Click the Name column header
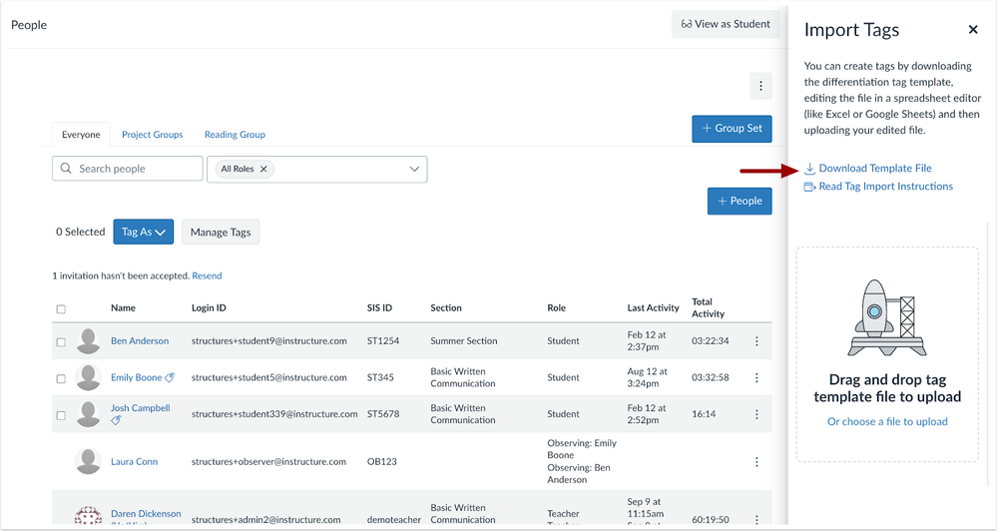Screen dimensions: 997x531 tap(123, 307)
